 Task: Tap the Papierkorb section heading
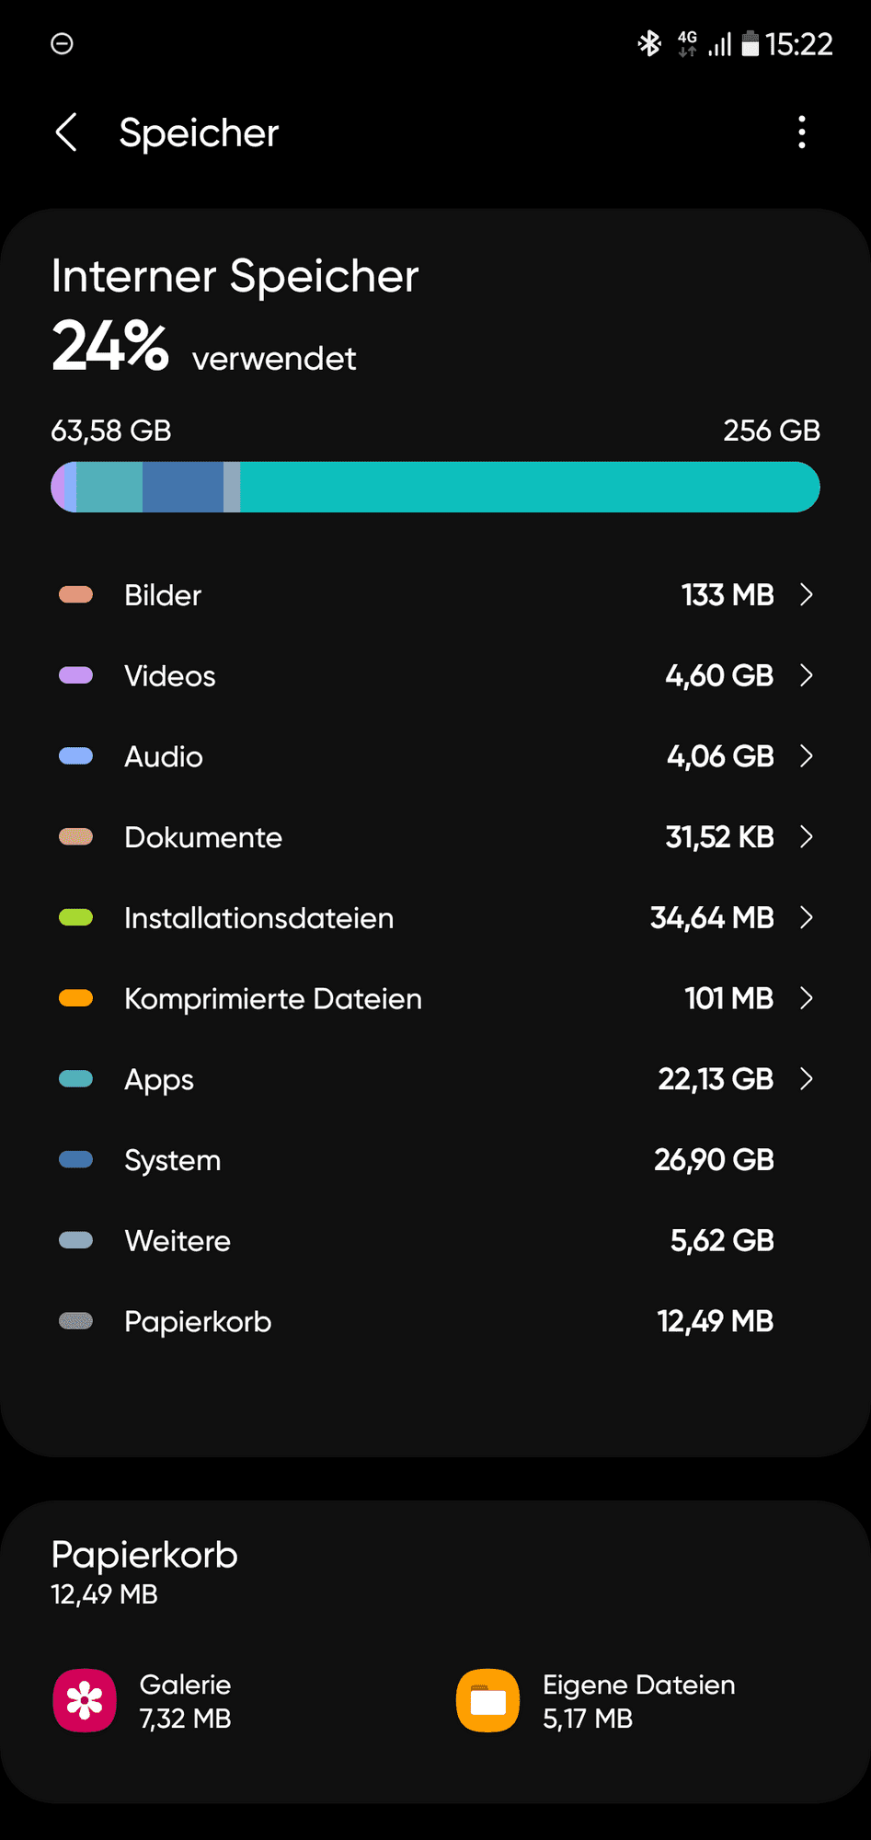click(x=143, y=1555)
